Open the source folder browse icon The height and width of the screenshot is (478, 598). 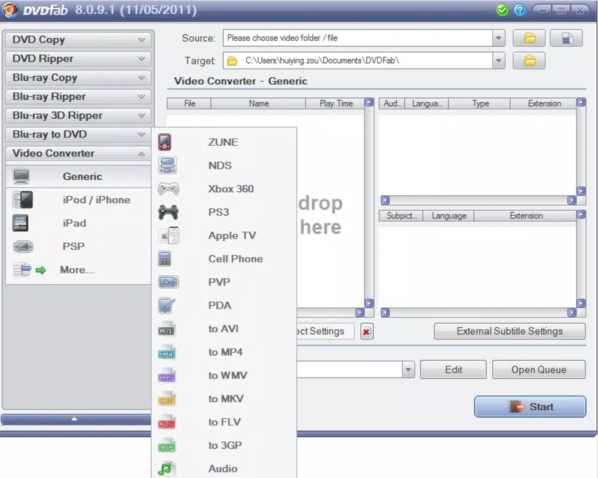coord(529,38)
